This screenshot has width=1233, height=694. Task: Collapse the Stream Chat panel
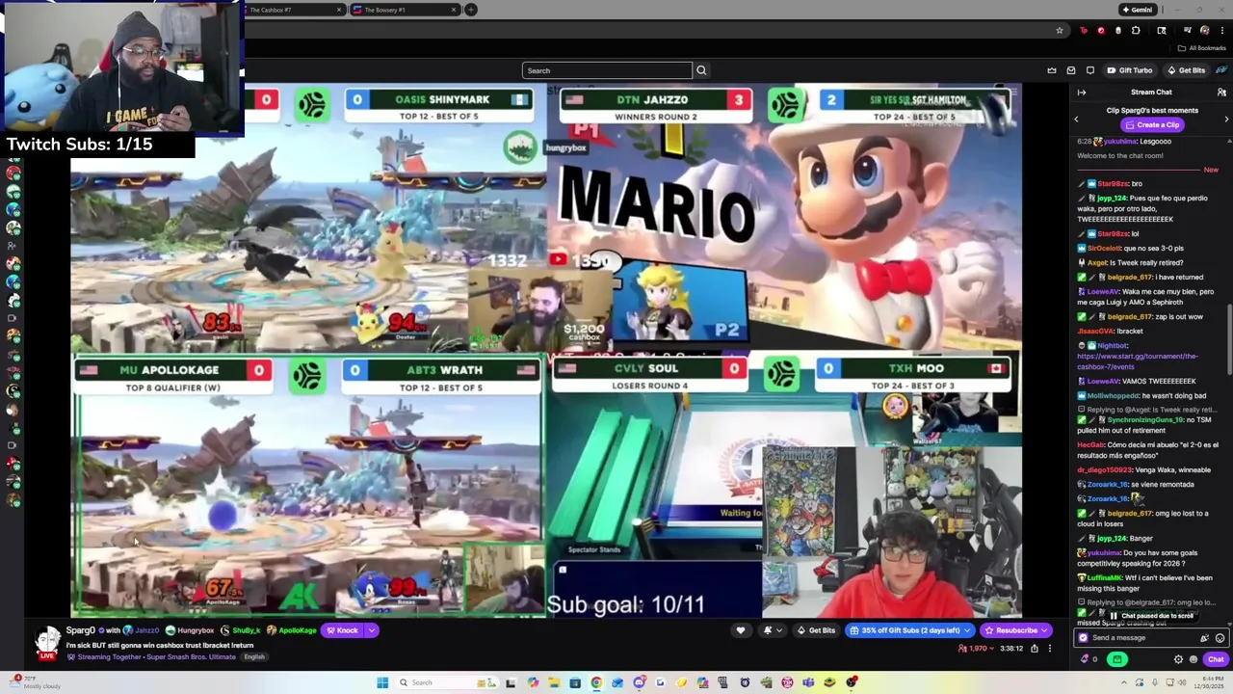[x=1082, y=93]
